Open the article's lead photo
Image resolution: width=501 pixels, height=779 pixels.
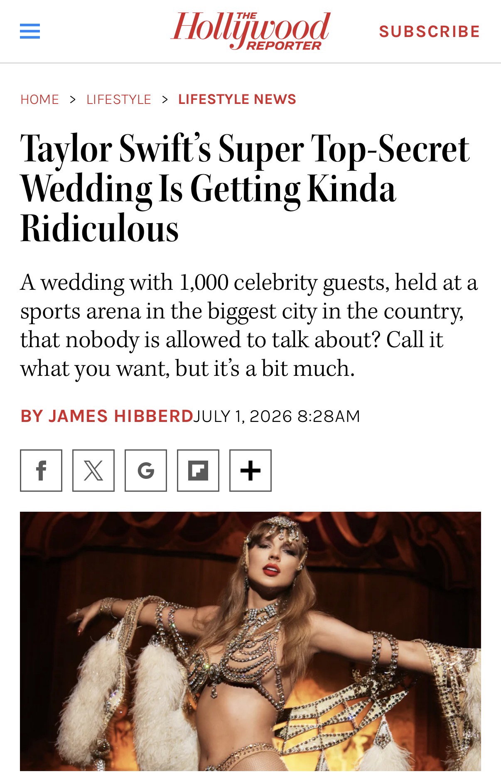coord(250,645)
